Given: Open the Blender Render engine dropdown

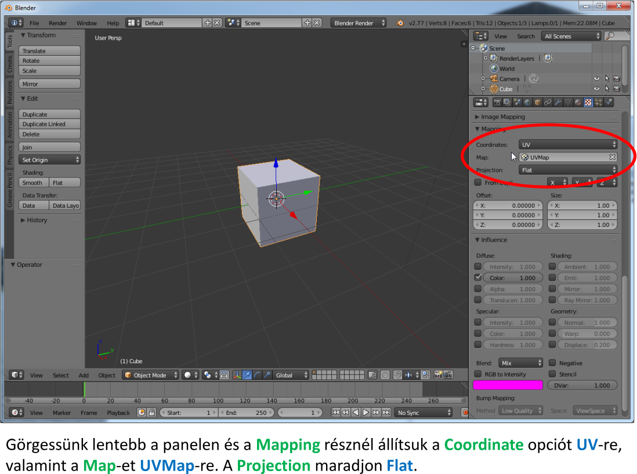Looking at the screenshot, I should [359, 23].
